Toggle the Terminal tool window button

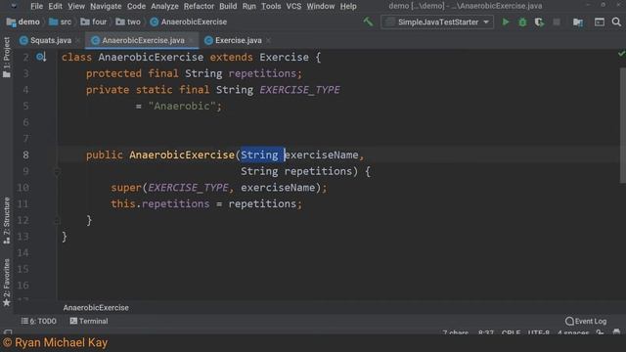coord(89,321)
